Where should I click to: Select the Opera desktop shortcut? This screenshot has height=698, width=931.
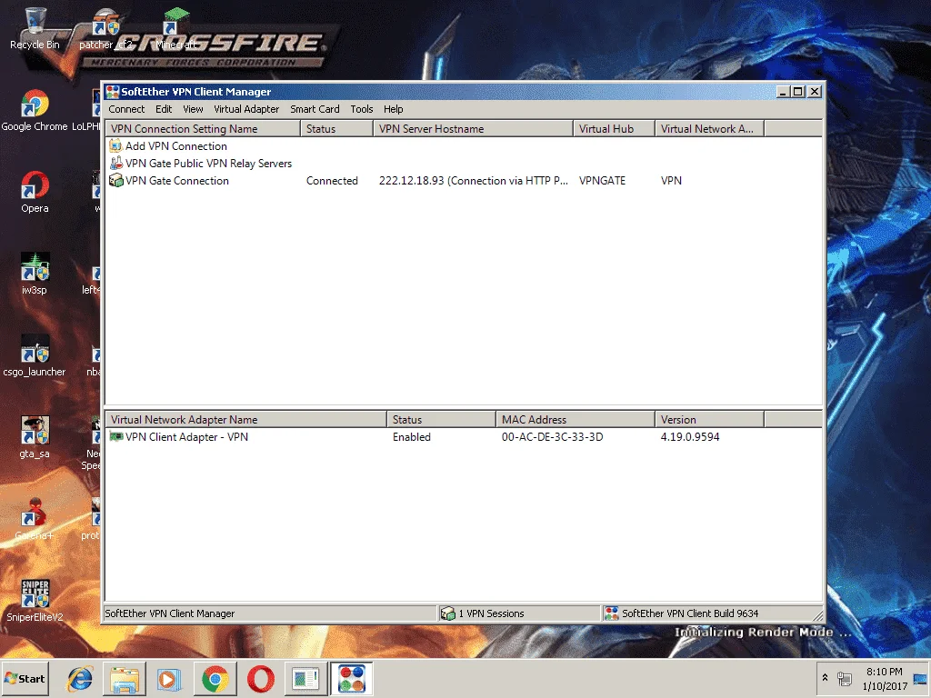point(35,193)
